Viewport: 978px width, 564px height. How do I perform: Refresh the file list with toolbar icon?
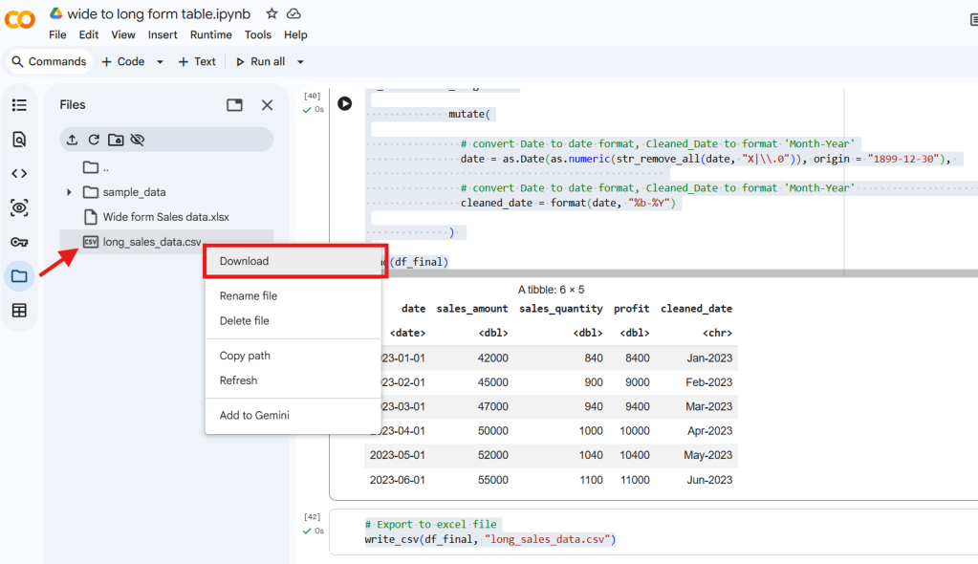coord(94,140)
